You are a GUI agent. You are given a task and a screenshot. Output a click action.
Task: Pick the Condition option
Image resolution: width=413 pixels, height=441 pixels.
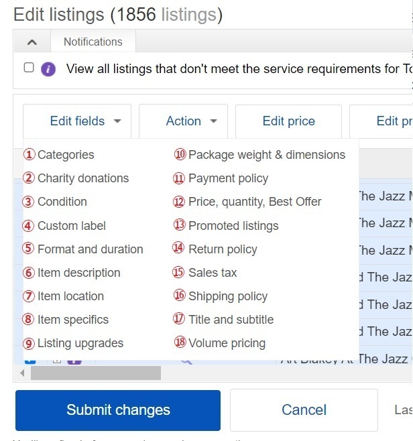62,202
